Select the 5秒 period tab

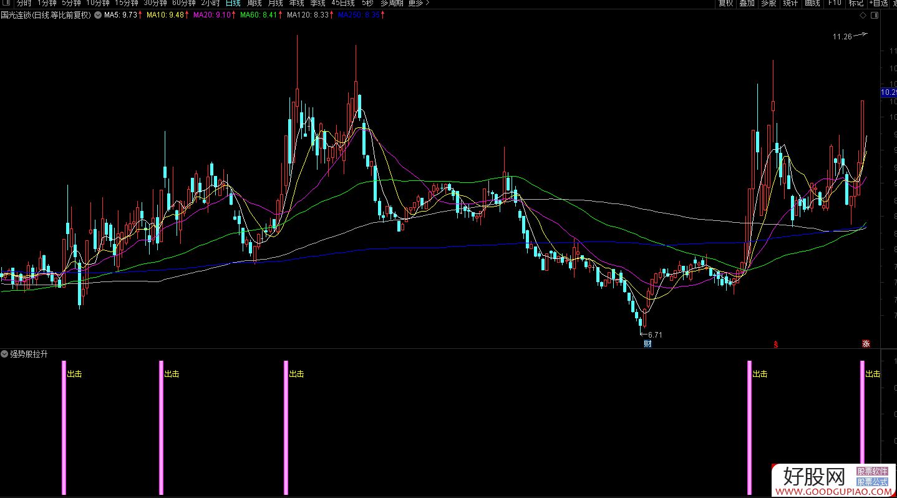(368, 2)
